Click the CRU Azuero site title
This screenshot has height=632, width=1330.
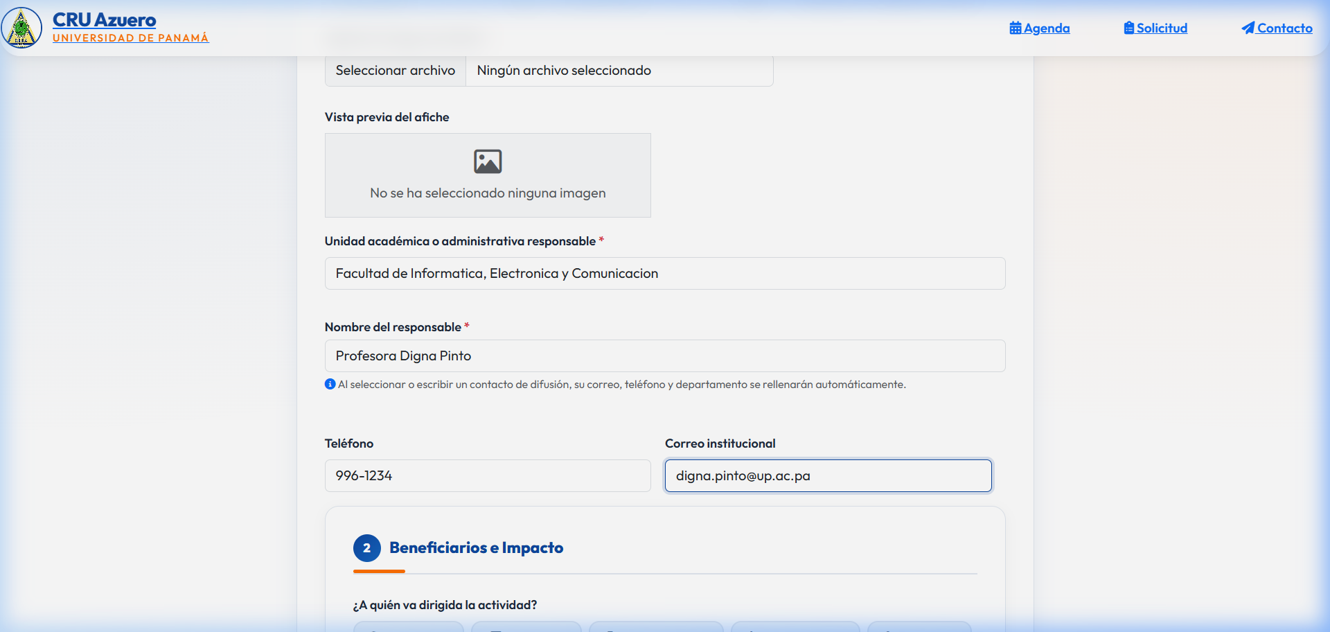click(x=105, y=20)
